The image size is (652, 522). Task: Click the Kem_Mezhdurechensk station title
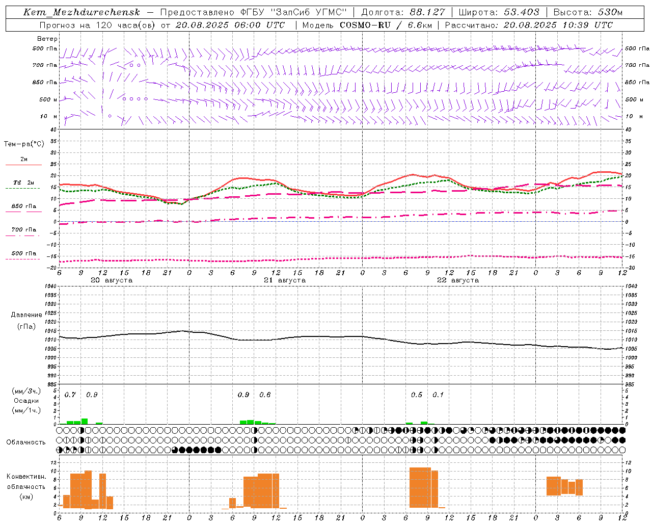81,12
